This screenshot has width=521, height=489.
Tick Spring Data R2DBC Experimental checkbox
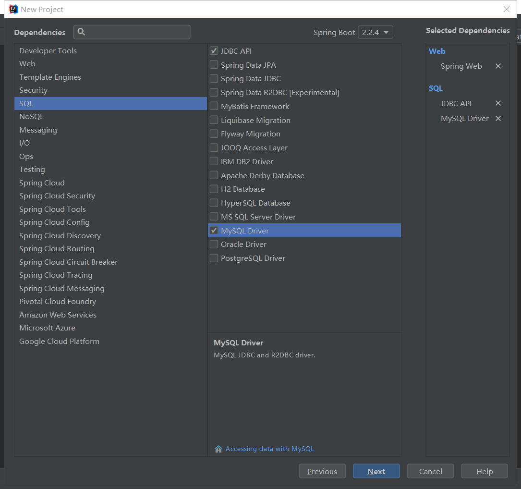(x=214, y=92)
